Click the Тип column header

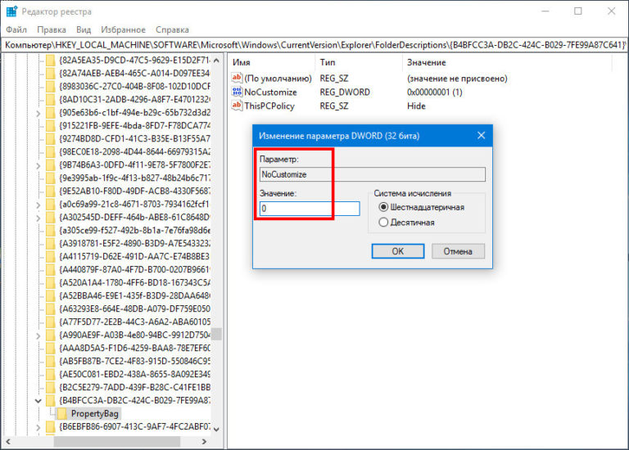328,62
